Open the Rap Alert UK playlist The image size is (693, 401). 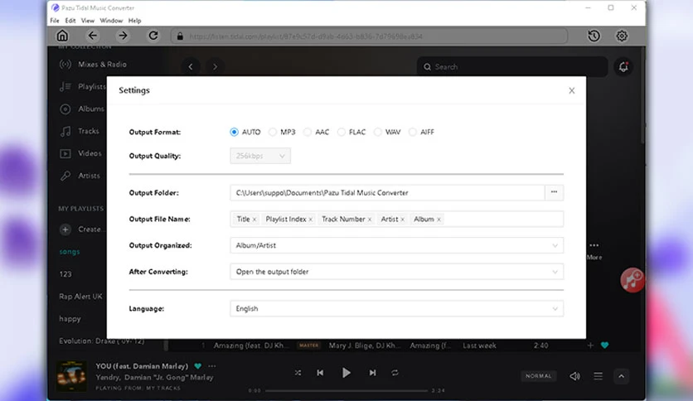[x=80, y=297]
